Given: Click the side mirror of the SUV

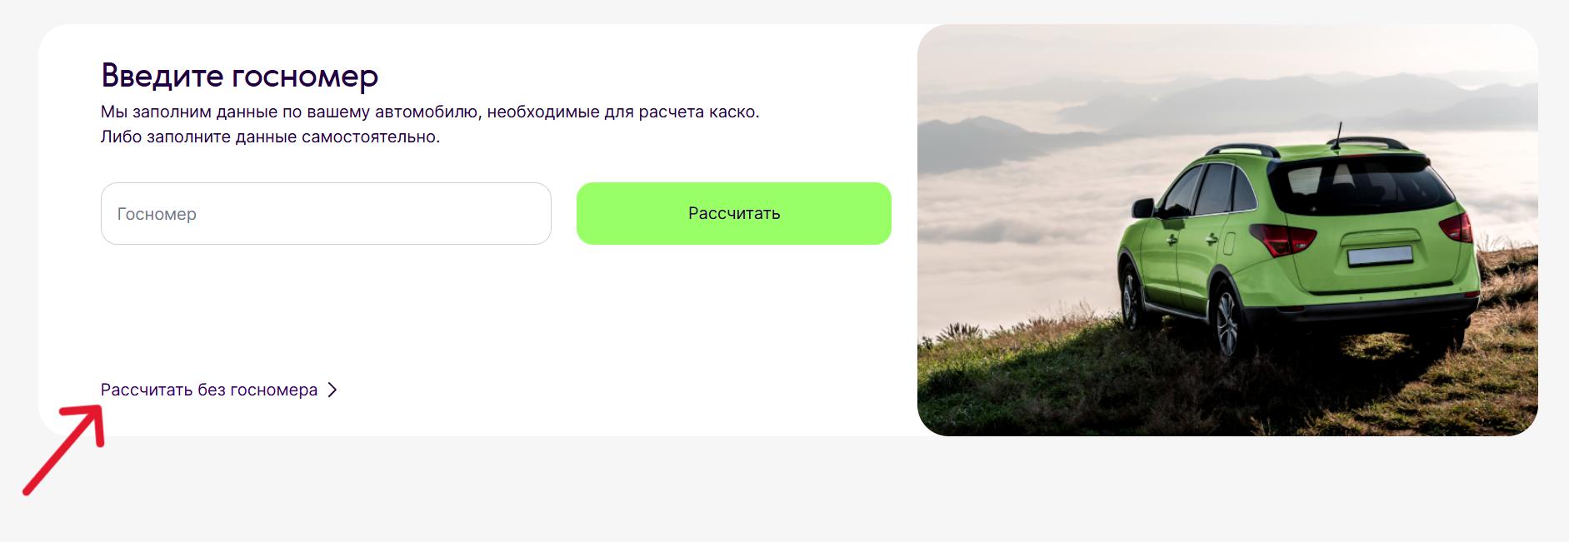Looking at the screenshot, I should [1142, 206].
